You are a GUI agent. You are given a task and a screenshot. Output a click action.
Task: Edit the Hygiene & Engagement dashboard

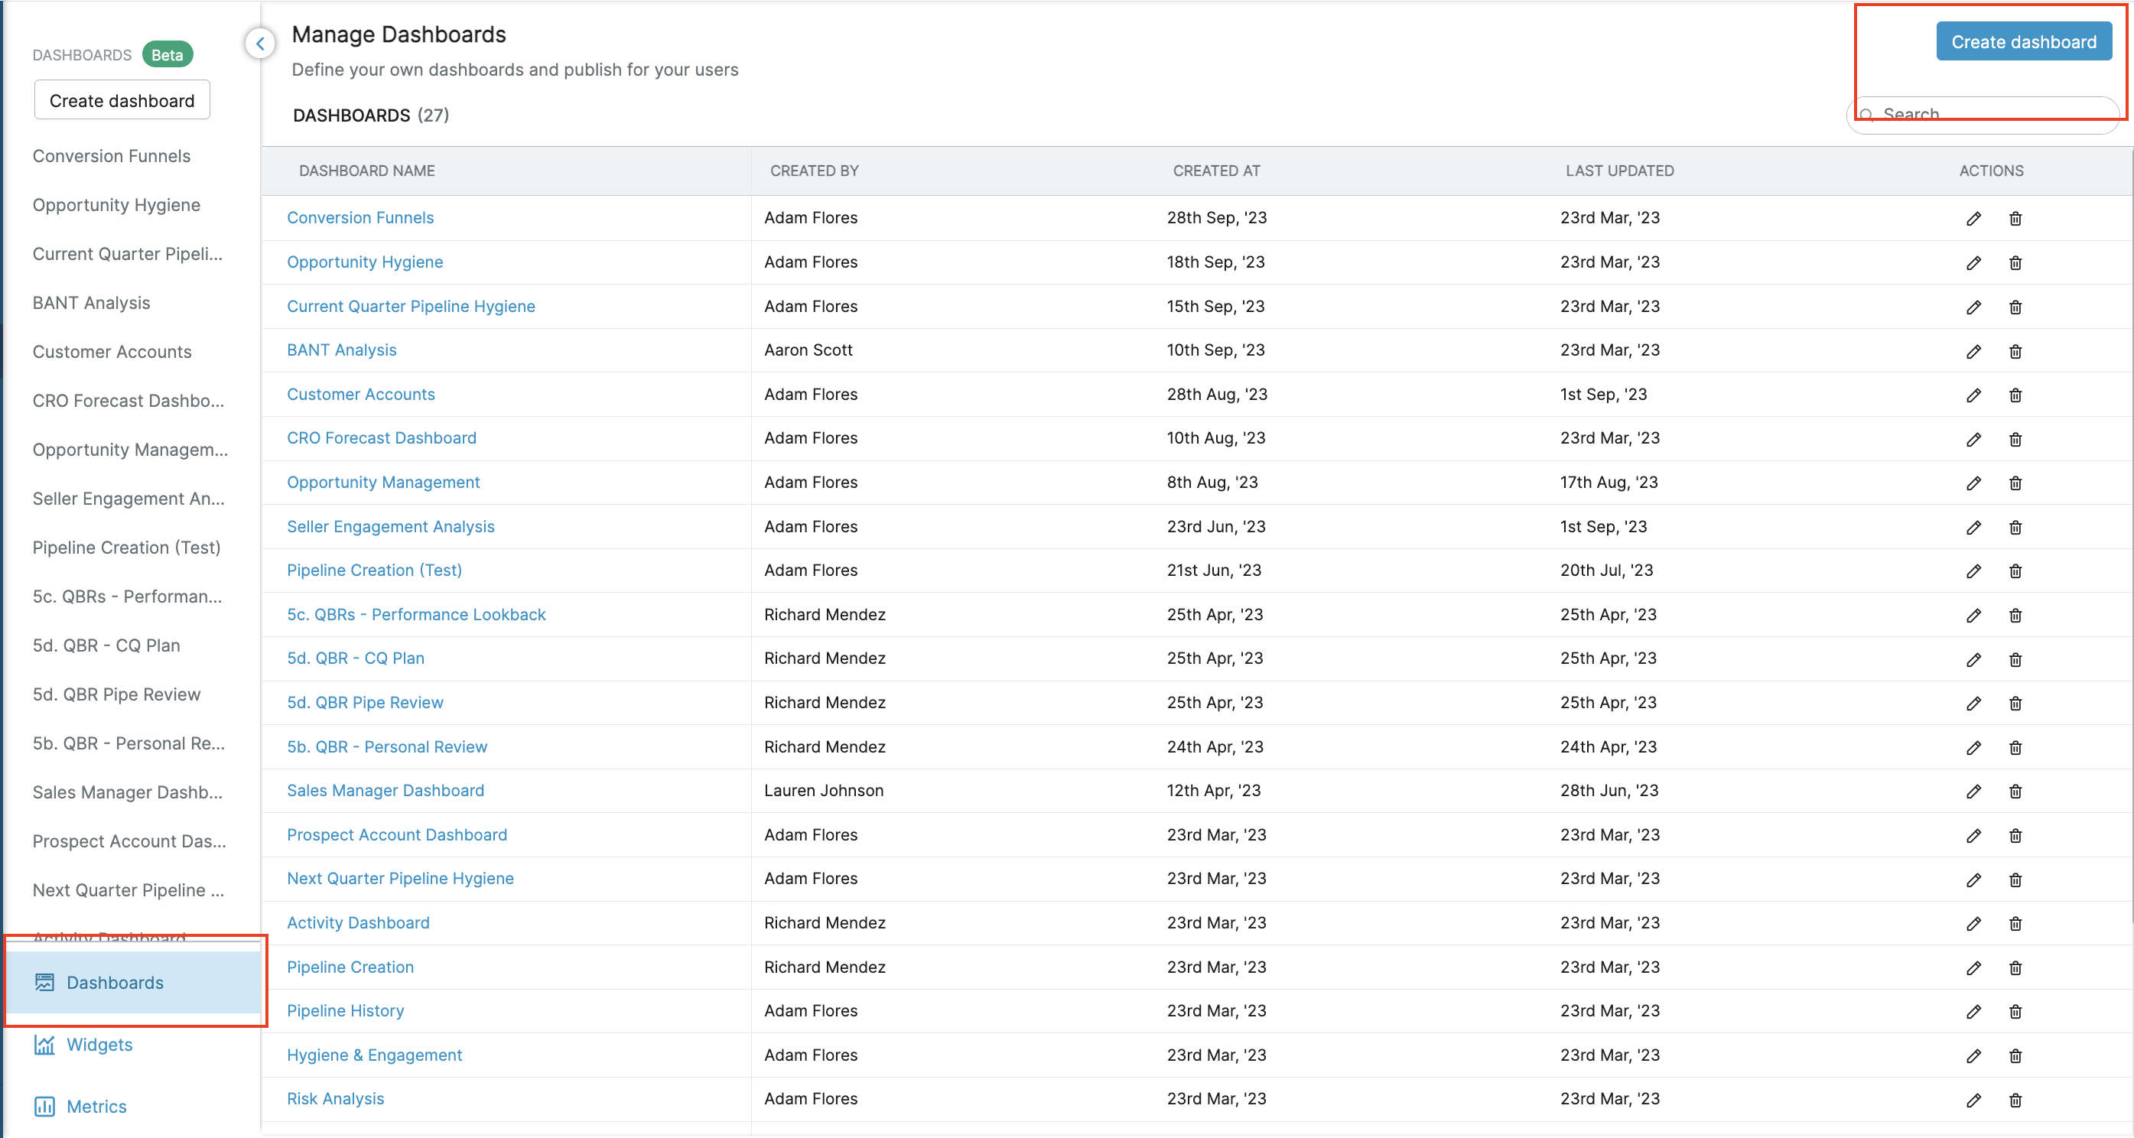click(1974, 1056)
